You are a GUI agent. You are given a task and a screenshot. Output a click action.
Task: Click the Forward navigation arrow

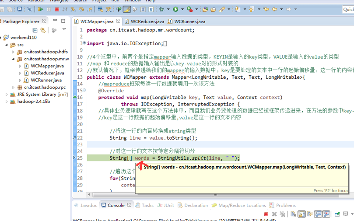pos(289,9)
